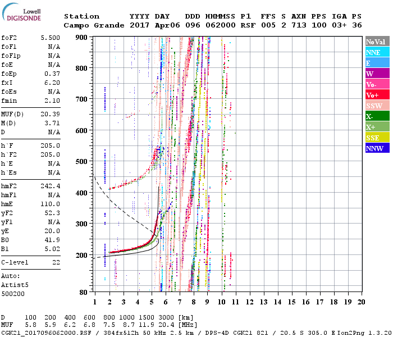The width and height of the screenshot is (393, 337).
Task: Click the Campo Grande station name
Action: (x=94, y=25)
